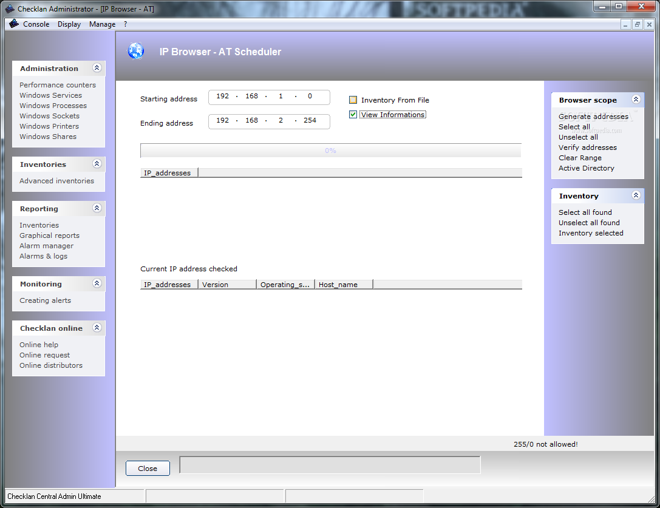The height and width of the screenshot is (508, 660).
Task: Click the Close button
Action: (x=148, y=469)
